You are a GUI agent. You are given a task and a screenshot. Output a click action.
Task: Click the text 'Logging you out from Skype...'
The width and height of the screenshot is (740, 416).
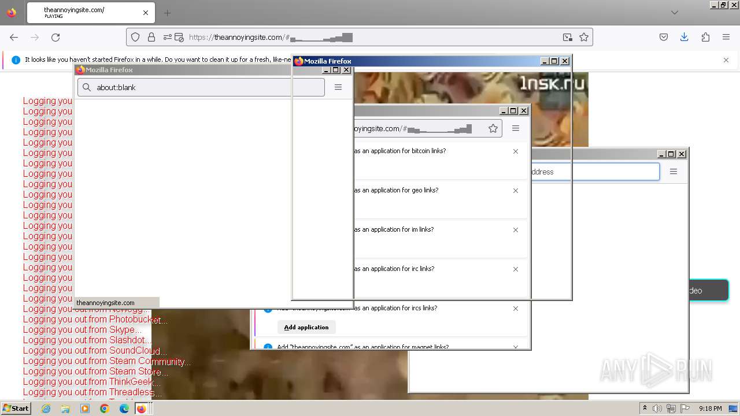(82, 330)
